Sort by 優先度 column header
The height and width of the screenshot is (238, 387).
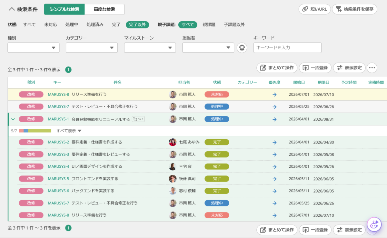point(274,82)
